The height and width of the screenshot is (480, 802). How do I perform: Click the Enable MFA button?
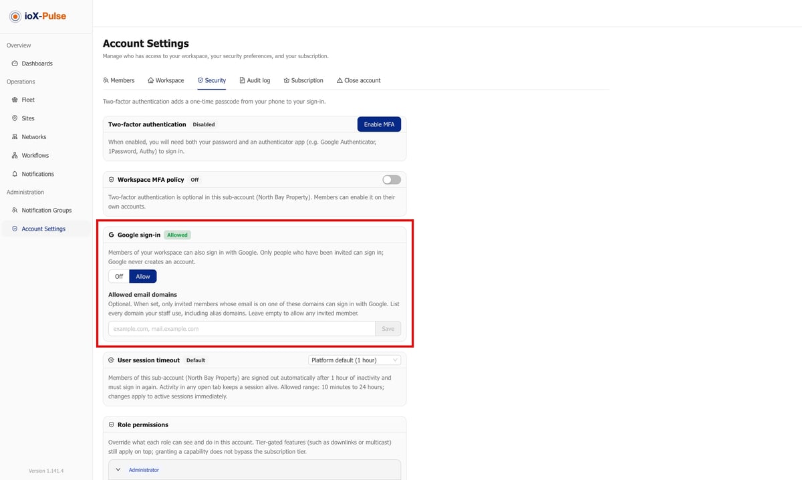[379, 124]
